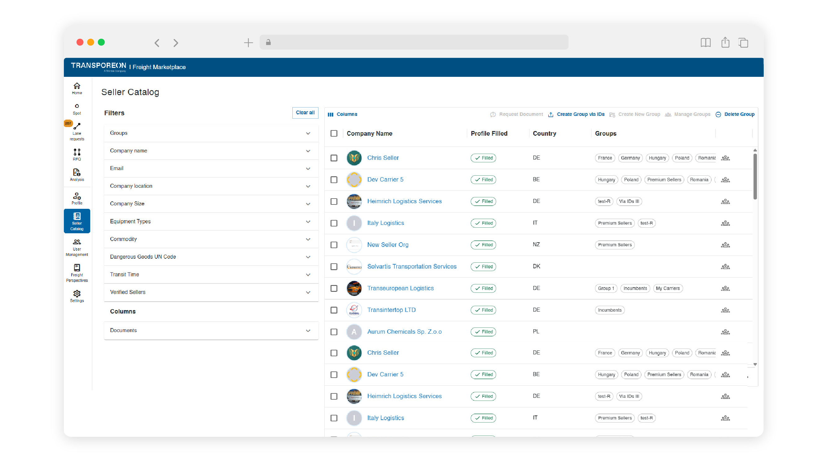827x465 pixels.
Task: Open Analysis section icon
Action: coord(77,175)
